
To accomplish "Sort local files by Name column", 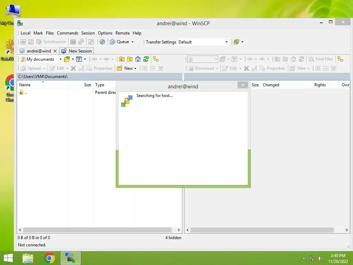I will click(x=43, y=85).
